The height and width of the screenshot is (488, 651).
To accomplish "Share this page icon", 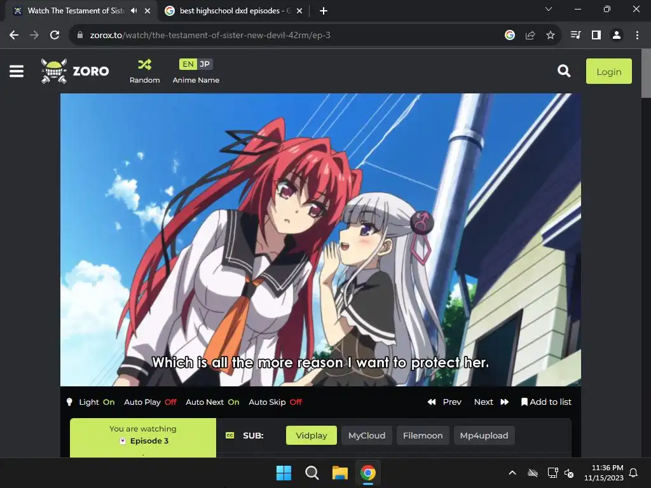I will coord(530,36).
